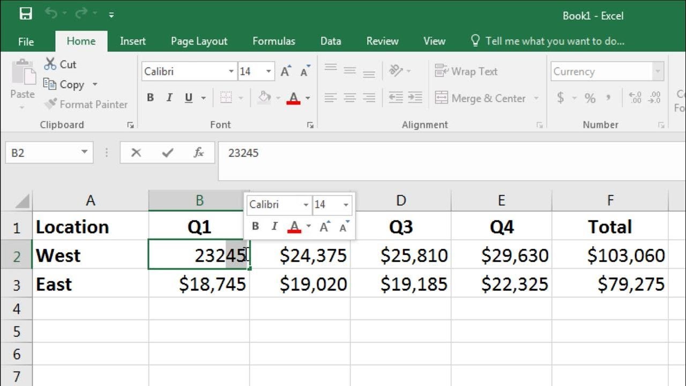Image resolution: width=686 pixels, height=386 pixels.
Task: Expand the Copy options arrow
Action: point(95,85)
